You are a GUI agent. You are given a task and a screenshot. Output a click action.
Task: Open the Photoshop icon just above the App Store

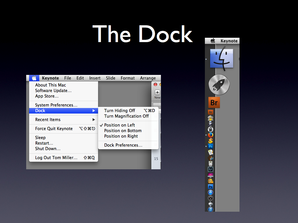(210, 187)
